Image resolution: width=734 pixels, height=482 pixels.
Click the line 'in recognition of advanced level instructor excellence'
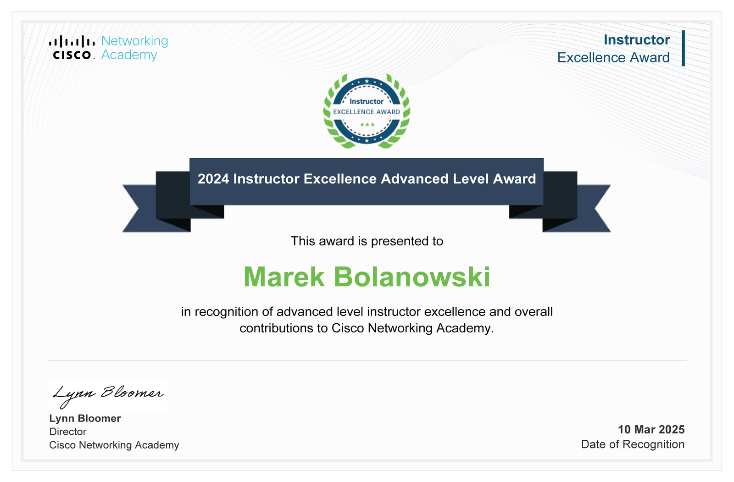367,312
